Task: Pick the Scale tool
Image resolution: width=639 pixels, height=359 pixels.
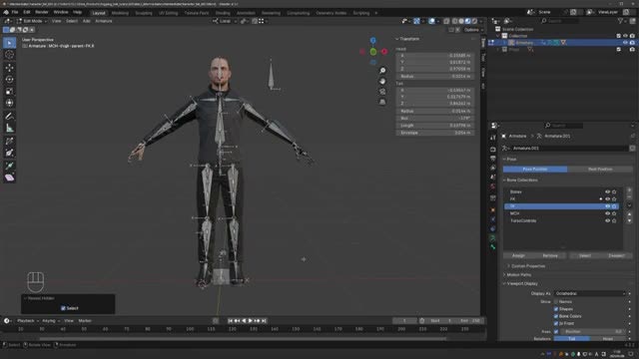Action: (9, 91)
